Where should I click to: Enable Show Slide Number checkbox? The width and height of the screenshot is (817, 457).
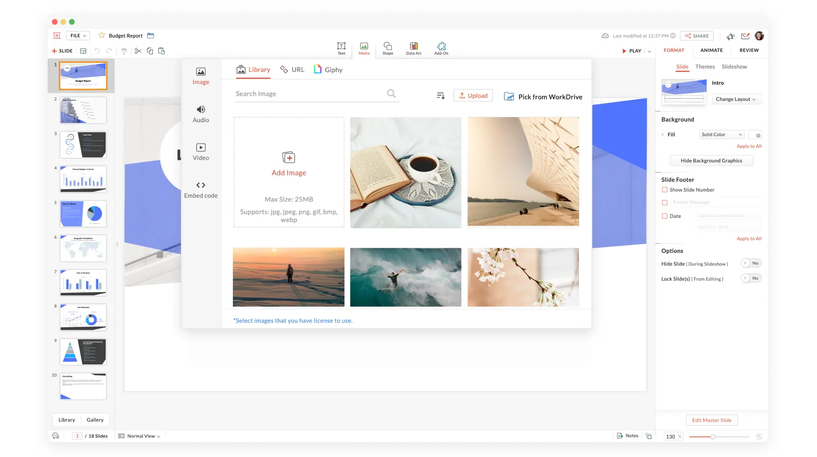(x=665, y=190)
